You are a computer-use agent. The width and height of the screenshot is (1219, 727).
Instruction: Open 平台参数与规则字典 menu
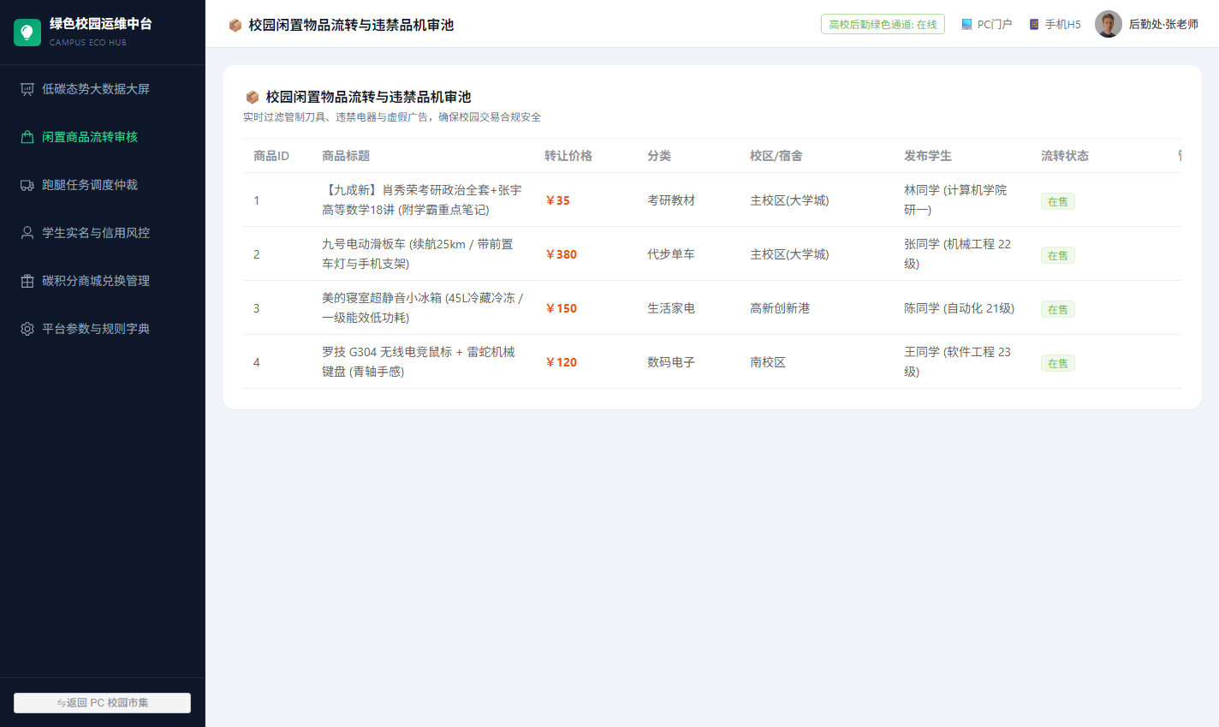(103, 329)
